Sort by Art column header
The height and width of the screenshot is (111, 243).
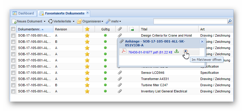[x=216, y=29]
